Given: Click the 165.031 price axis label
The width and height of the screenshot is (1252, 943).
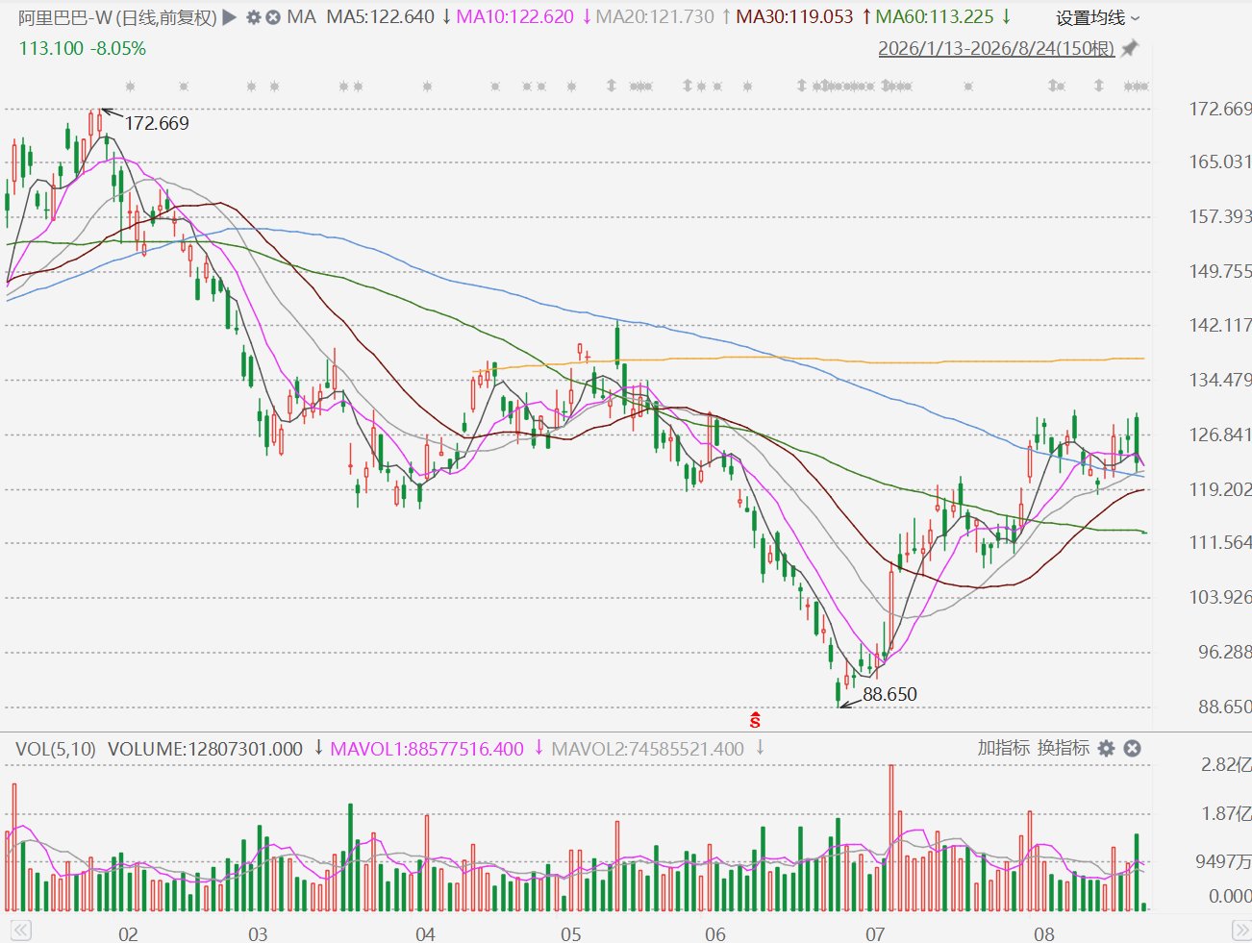Looking at the screenshot, I should (x=1220, y=161).
